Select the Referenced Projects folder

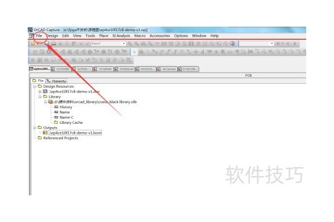61,138
